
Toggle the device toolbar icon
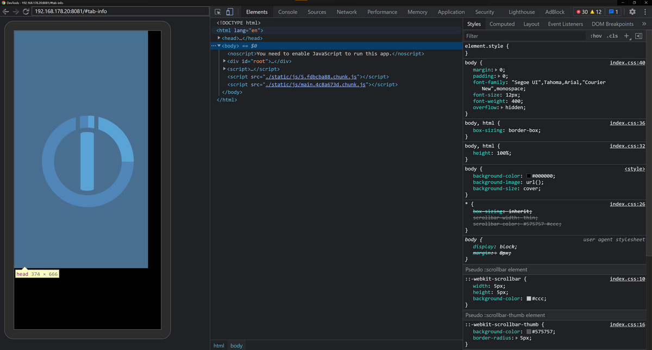point(230,12)
